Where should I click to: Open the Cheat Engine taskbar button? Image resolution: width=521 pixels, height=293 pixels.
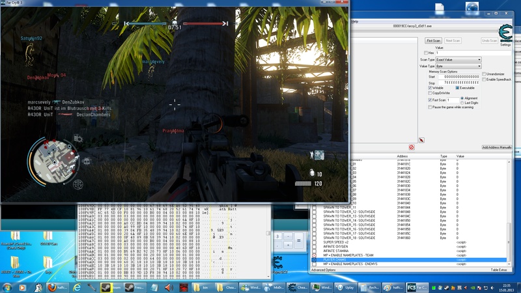coord(298,287)
